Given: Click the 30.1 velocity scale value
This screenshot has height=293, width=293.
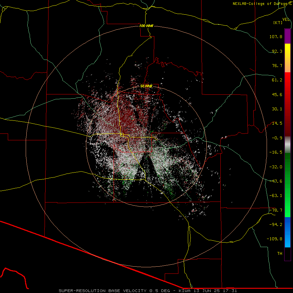Looking at the screenshot, I should [277, 109].
